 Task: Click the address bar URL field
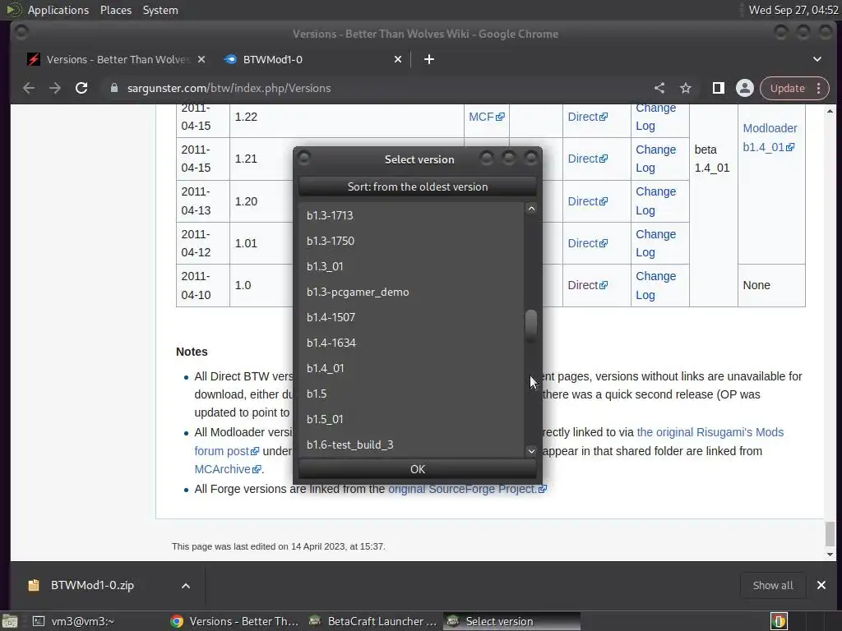376,88
